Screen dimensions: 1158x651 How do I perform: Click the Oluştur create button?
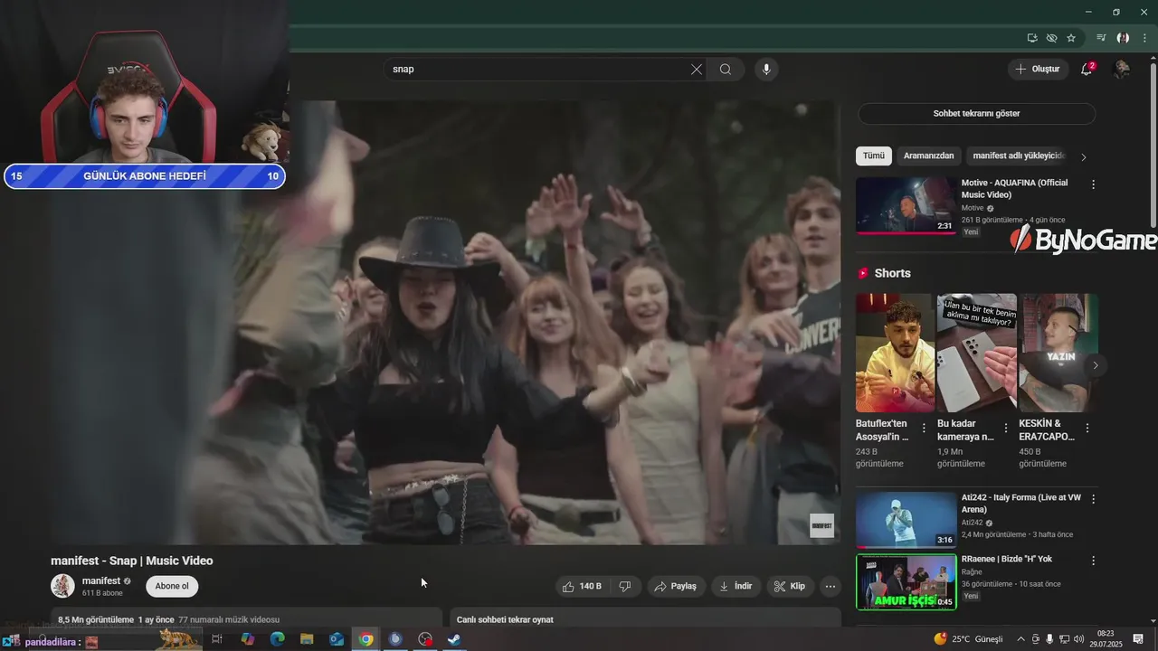click(1038, 70)
